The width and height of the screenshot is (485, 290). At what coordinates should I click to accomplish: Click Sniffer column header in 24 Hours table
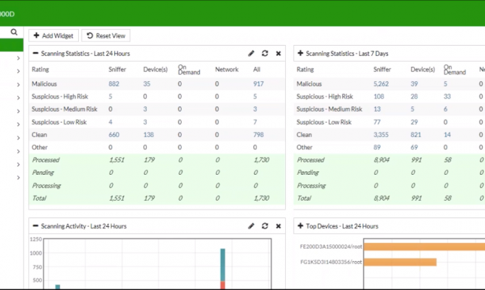pos(117,70)
